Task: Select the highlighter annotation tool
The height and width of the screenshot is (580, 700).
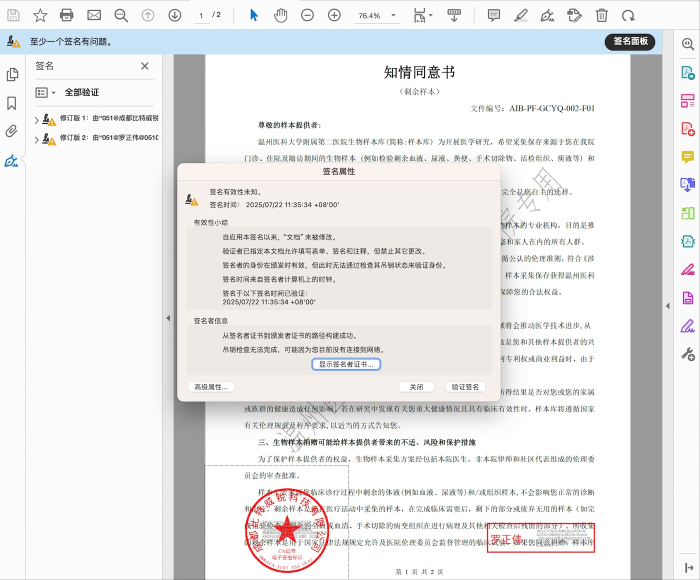Action: (520, 15)
